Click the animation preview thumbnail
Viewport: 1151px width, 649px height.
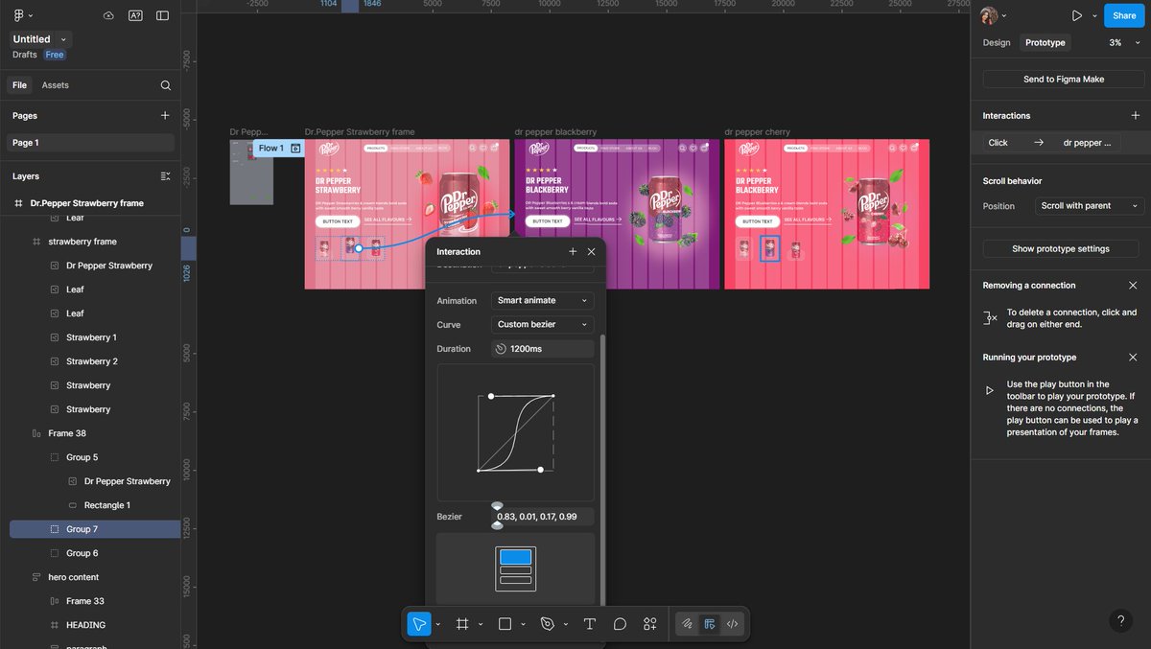click(515, 568)
